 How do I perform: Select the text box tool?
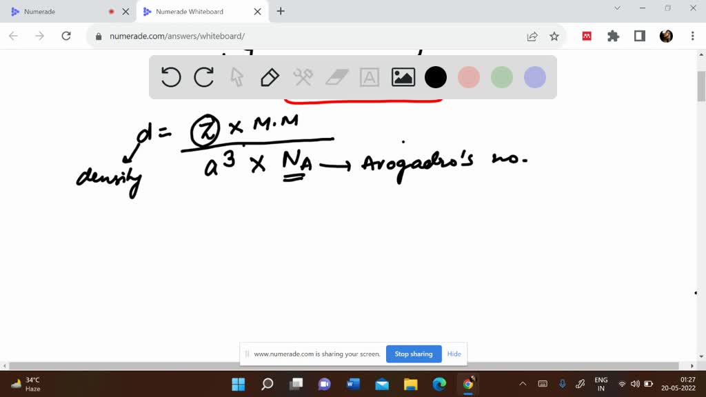pyautogui.click(x=370, y=77)
